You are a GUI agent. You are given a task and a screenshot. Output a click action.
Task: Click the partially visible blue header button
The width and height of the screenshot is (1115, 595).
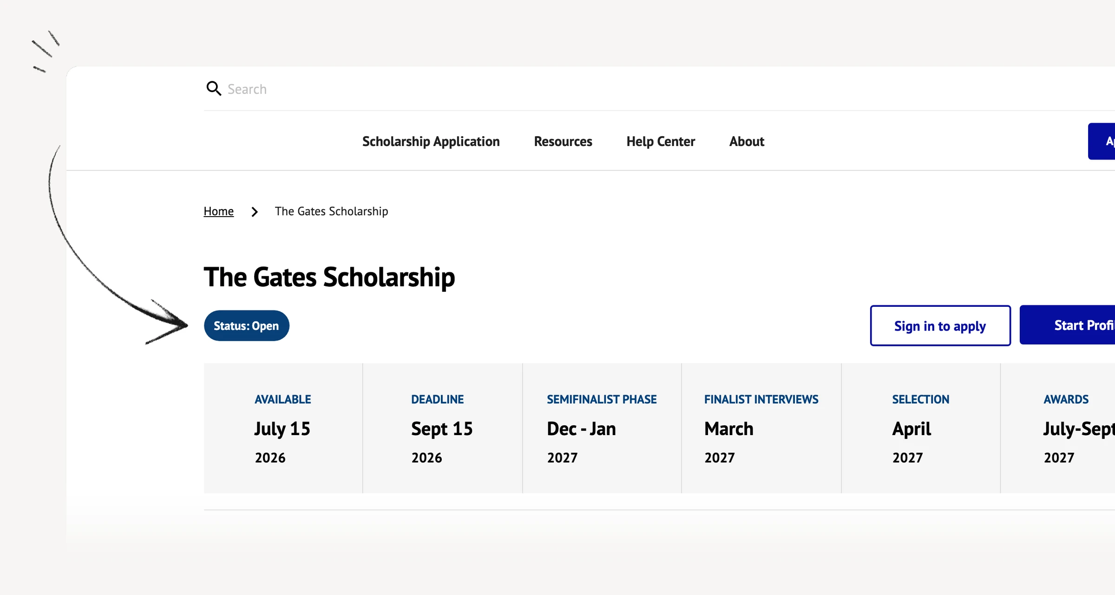point(1102,141)
